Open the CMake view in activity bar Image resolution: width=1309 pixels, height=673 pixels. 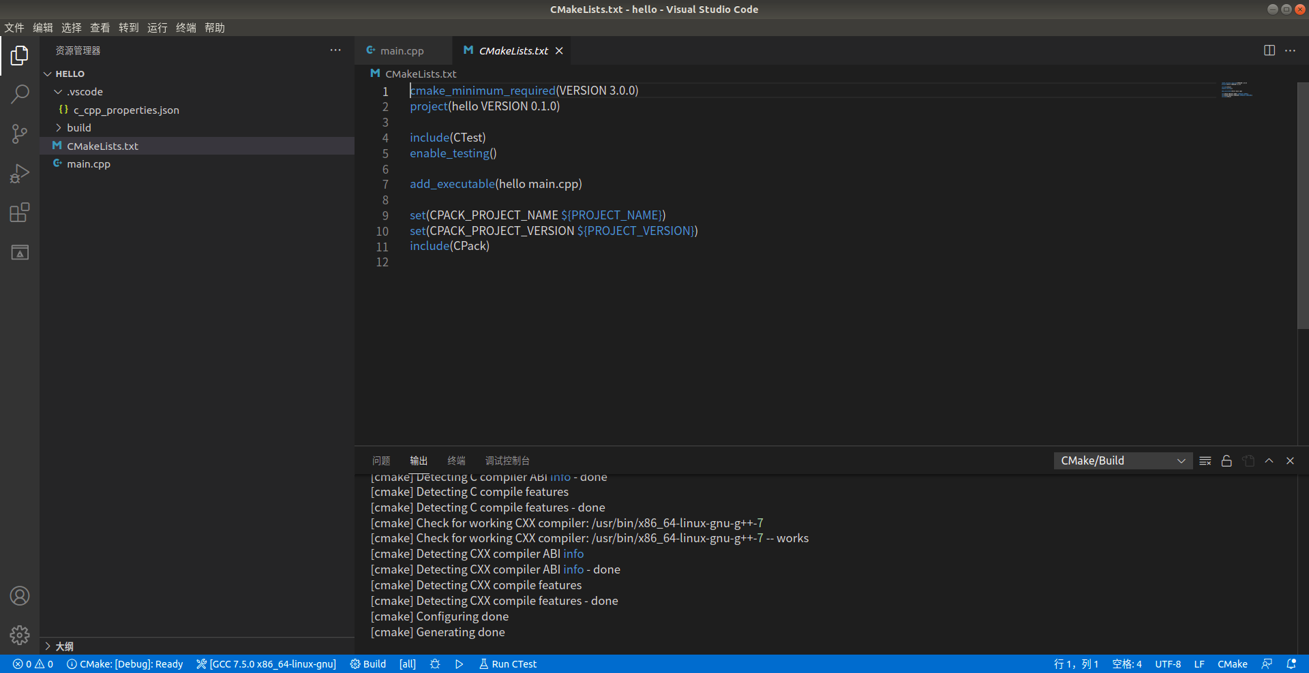pyautogui.click(x=20, y=253)
